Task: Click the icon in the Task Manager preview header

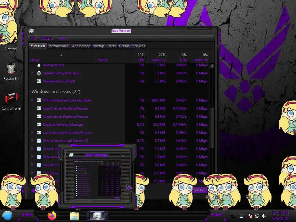Action: (x=71, y=155)
